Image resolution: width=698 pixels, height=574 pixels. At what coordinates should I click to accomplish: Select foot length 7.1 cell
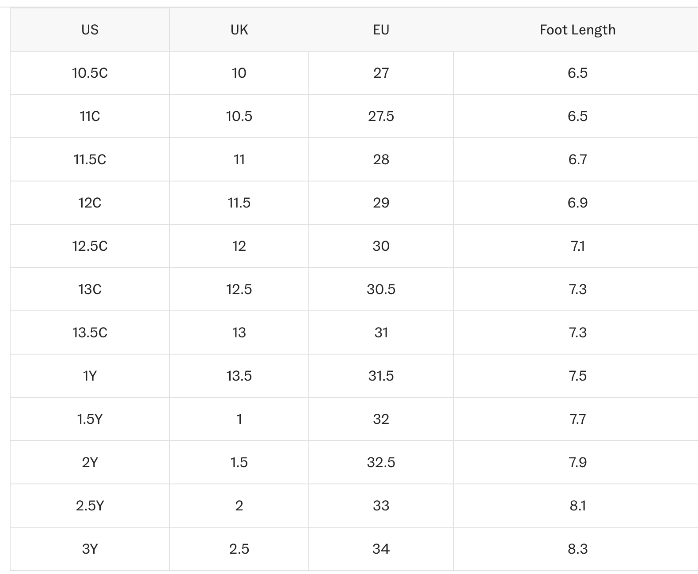click(577, 246)
